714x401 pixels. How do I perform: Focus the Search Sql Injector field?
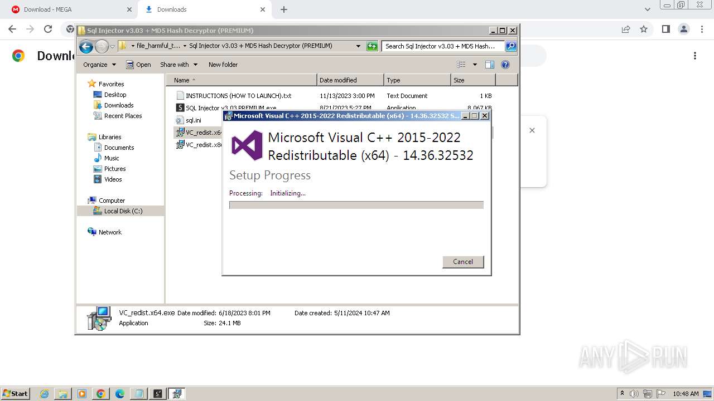point(443,46)
